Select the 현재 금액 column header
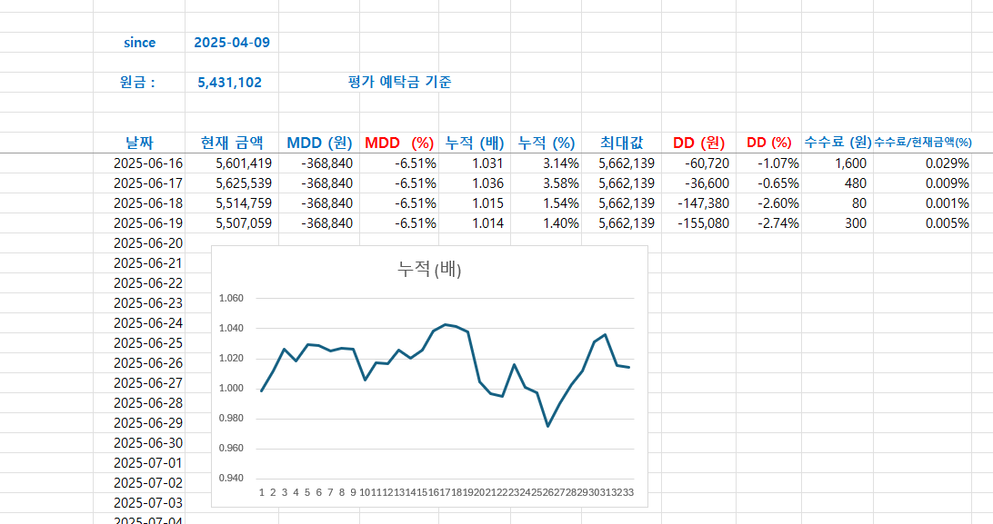 coord(232,143)
